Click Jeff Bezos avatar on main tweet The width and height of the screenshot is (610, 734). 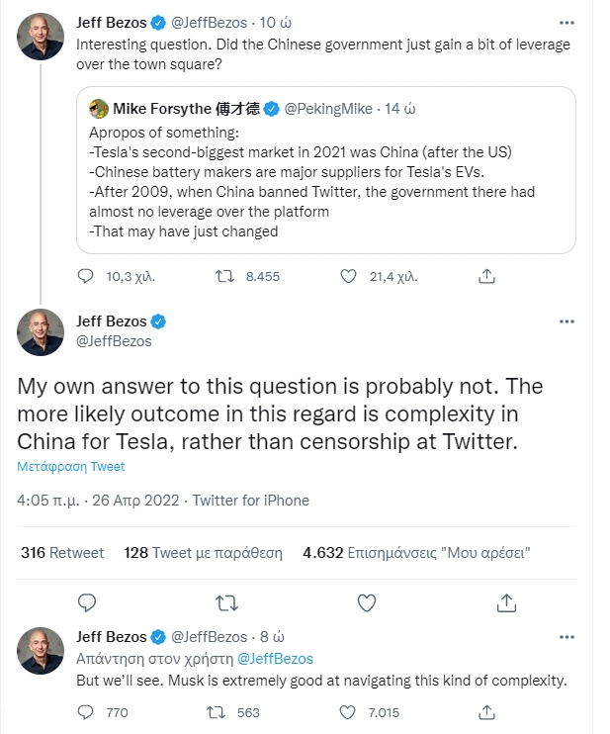click(x=41, y=331)
